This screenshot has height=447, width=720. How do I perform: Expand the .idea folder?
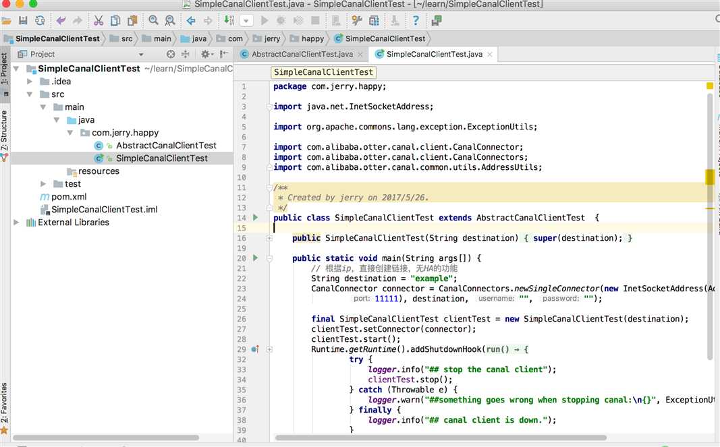point(30,82)
